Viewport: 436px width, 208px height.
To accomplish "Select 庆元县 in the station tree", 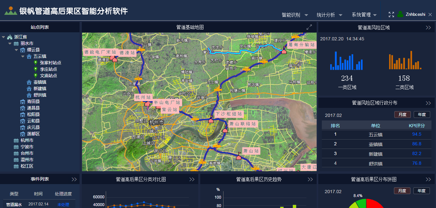I will pyautogui.click(x=33, y=127).
